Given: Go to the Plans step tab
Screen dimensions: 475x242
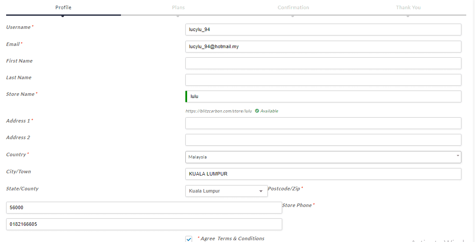Looking at the screenshot, I should pos(178,7).
